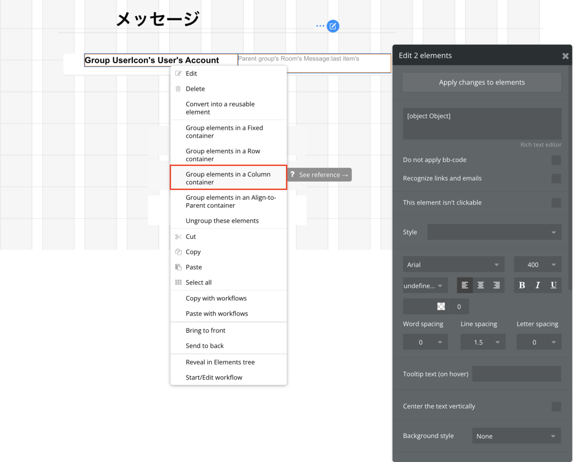This screenshot has width=573, height=462.
Task: Select Group elements in a Column container
Action: tap(228, 178)
